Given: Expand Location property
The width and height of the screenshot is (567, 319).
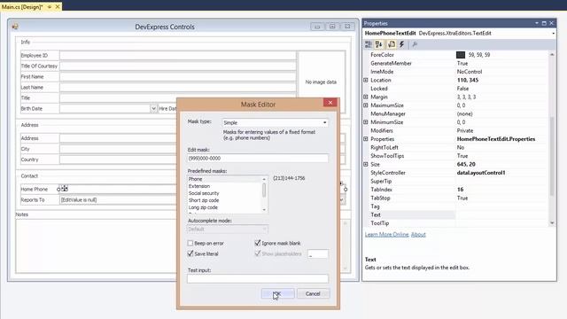Looking at the screenshot, I should (x=366, y=80).
